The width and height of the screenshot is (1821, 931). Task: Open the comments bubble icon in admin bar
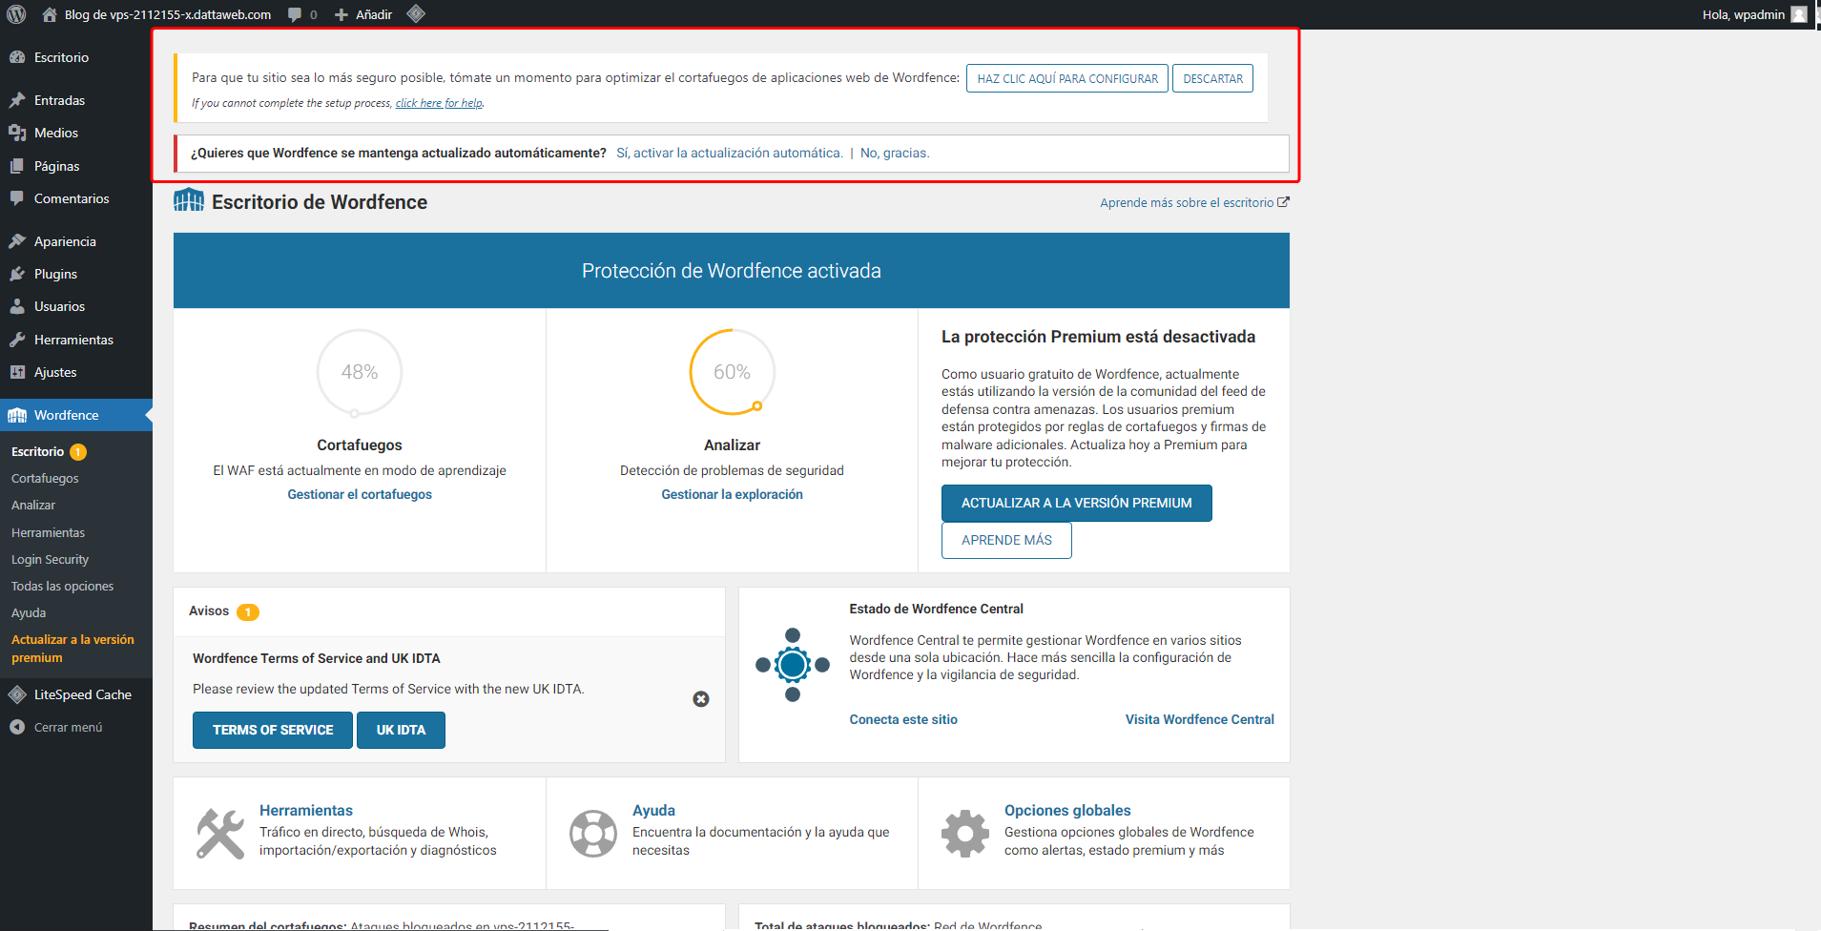[x=296, y=14]
